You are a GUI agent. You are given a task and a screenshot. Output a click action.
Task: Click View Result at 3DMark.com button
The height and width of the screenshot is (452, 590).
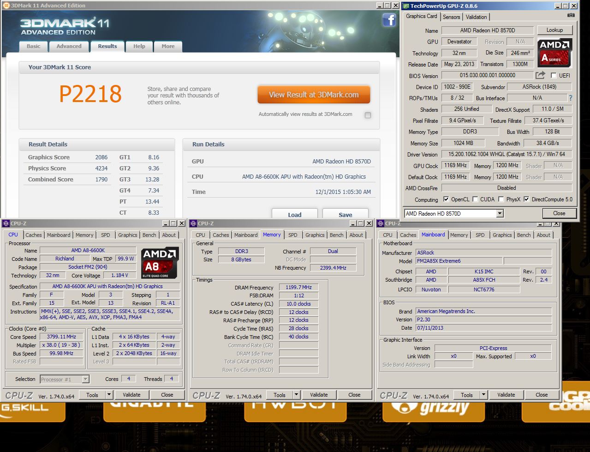point(314,95)
